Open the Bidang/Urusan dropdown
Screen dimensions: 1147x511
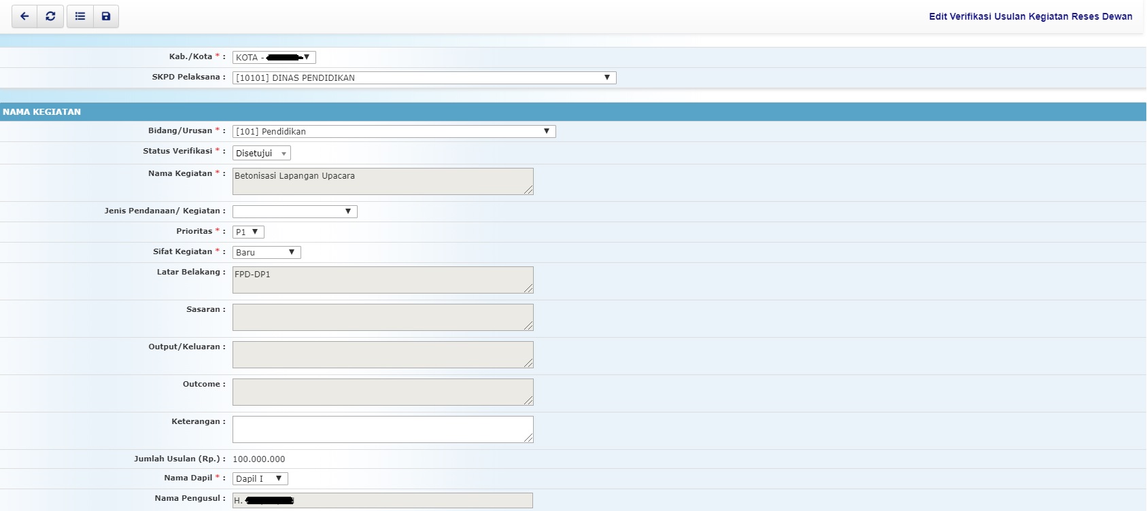click(394, 132)
